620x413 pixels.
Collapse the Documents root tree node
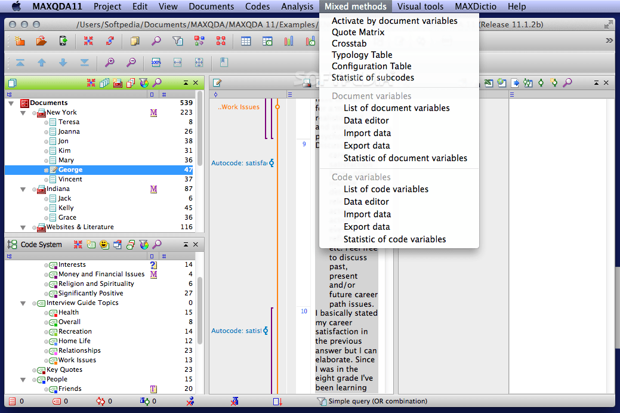pos(11,103)
